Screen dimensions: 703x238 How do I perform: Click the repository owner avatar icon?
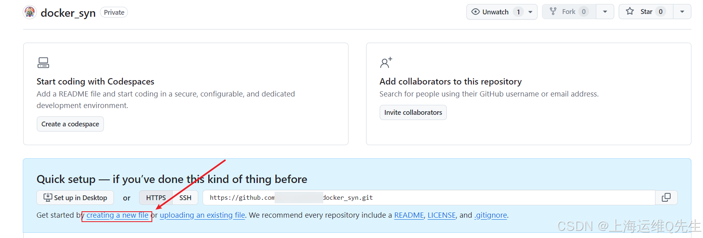(x=30, y=12)
